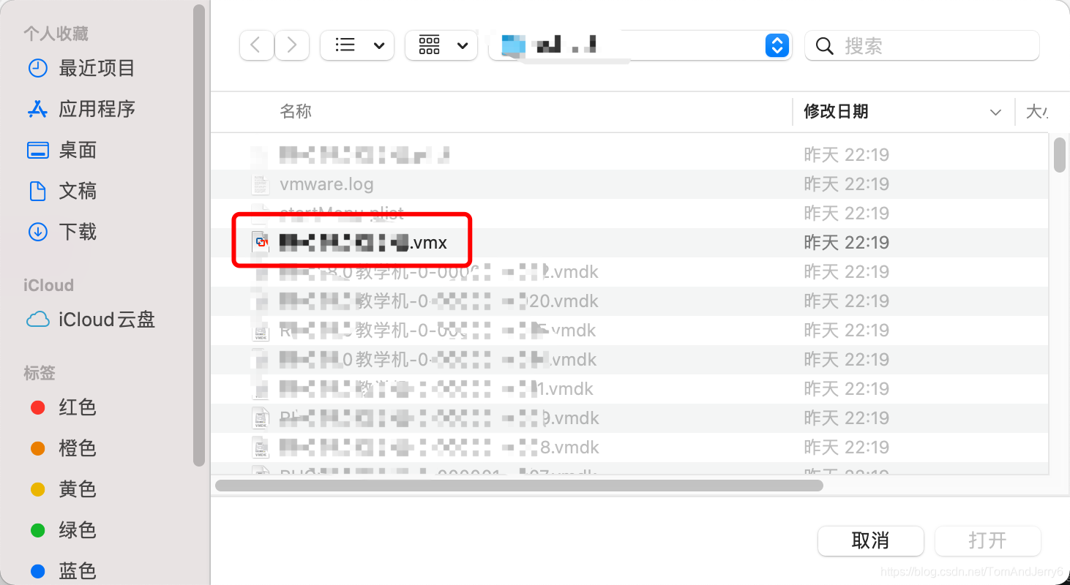Image resolution: width=1070 pixels, height=585 pixels.
Task: Select the .vmx virtual machine file
Action: pyautogui.click(x=629, y=243)
